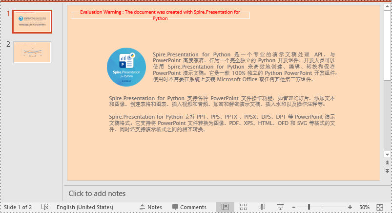Switch to Normal view

click(x=225, y=207)
